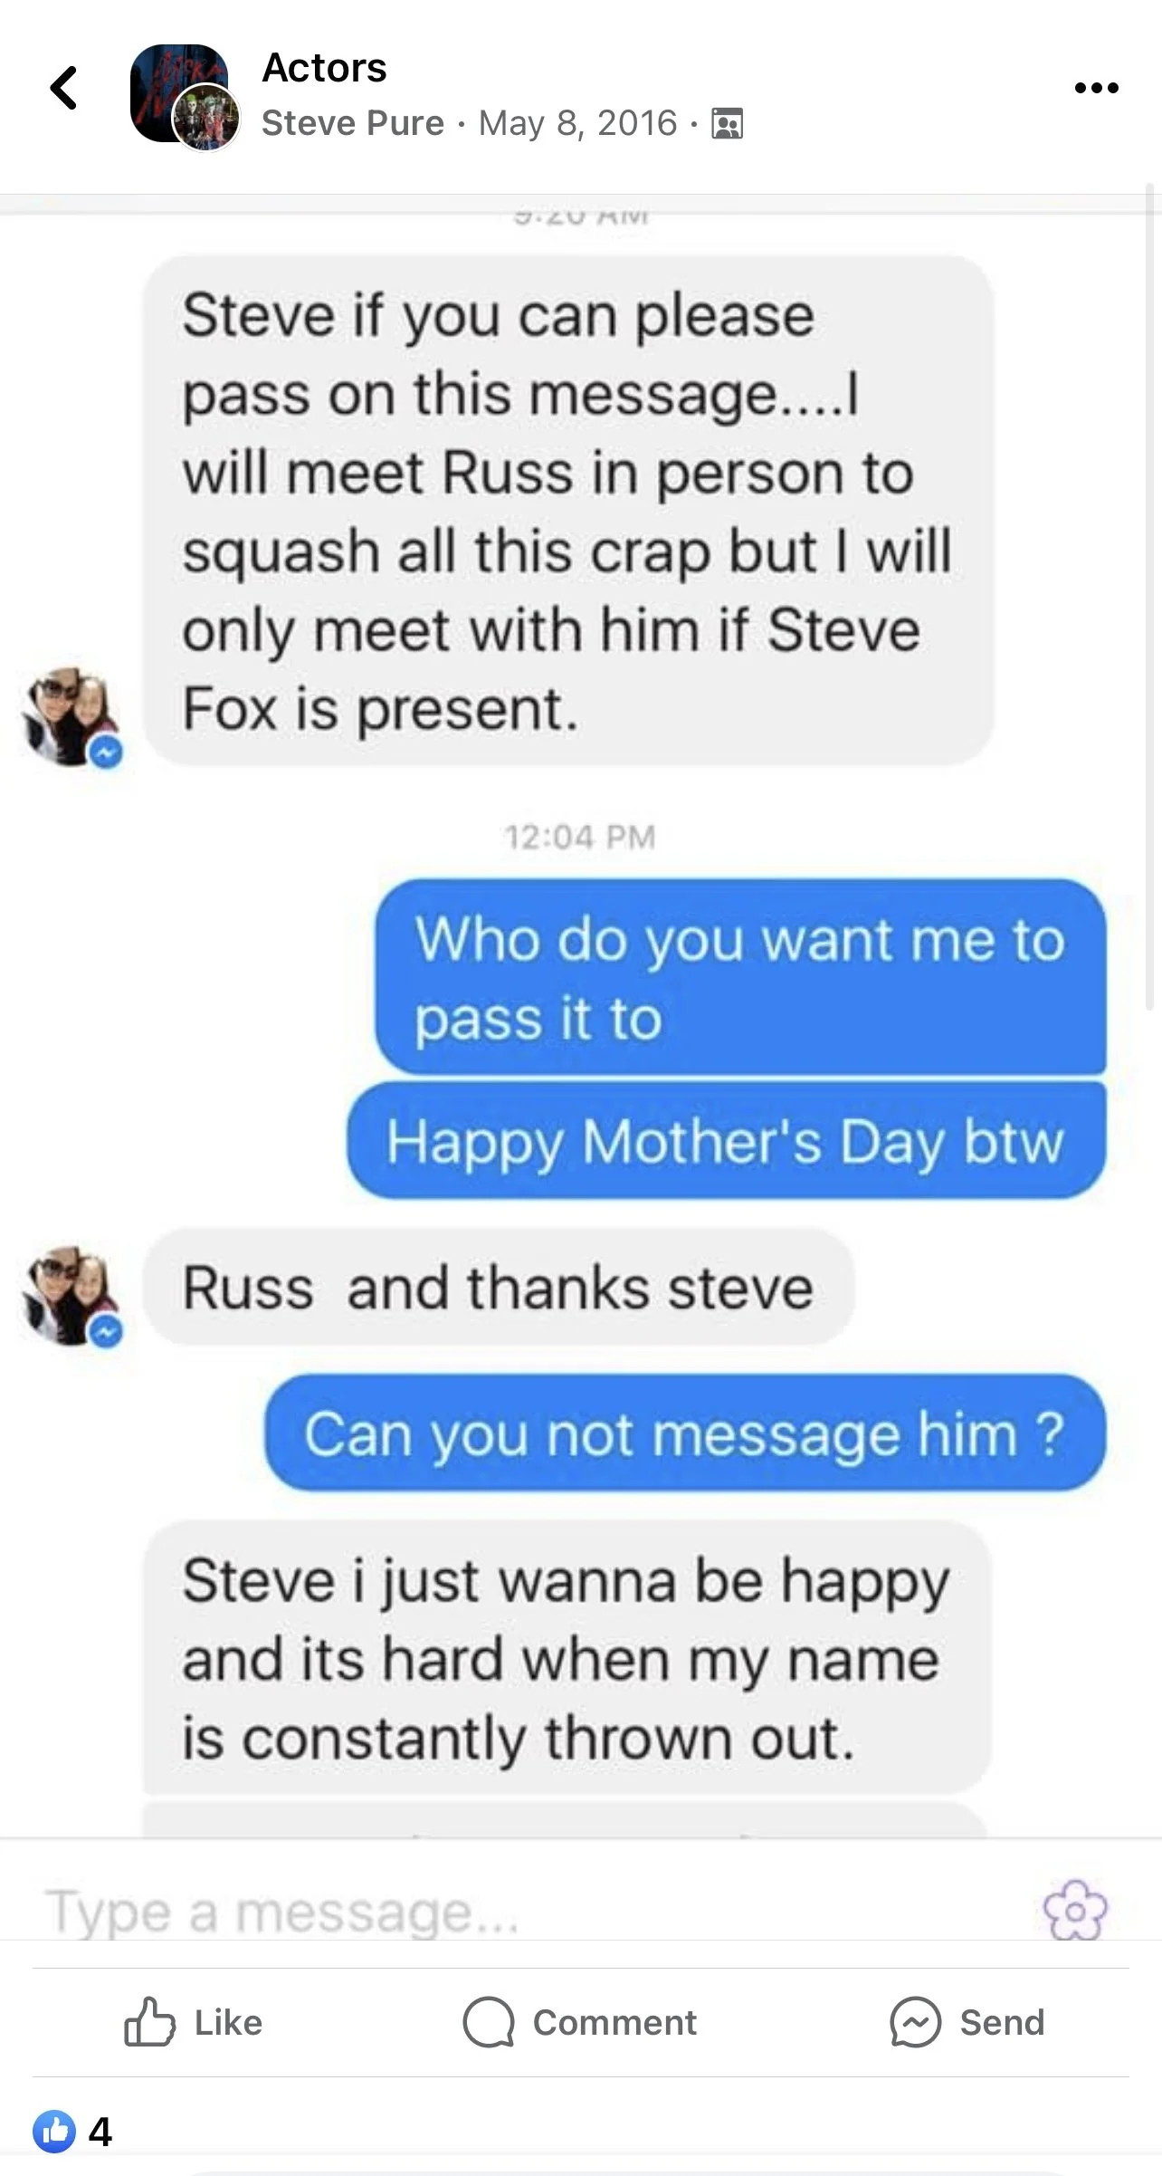Click the scrollbar on the right edge

[x=1152, y=598]
